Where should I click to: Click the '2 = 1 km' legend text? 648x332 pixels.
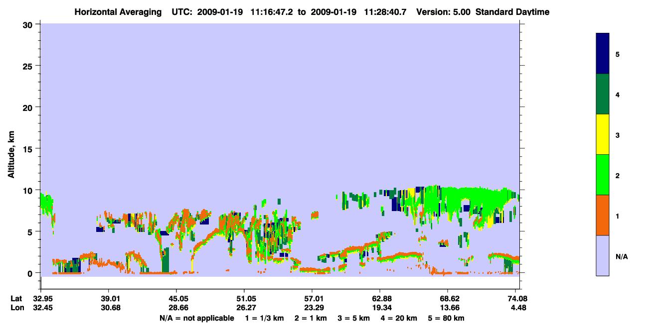(311, 318)
